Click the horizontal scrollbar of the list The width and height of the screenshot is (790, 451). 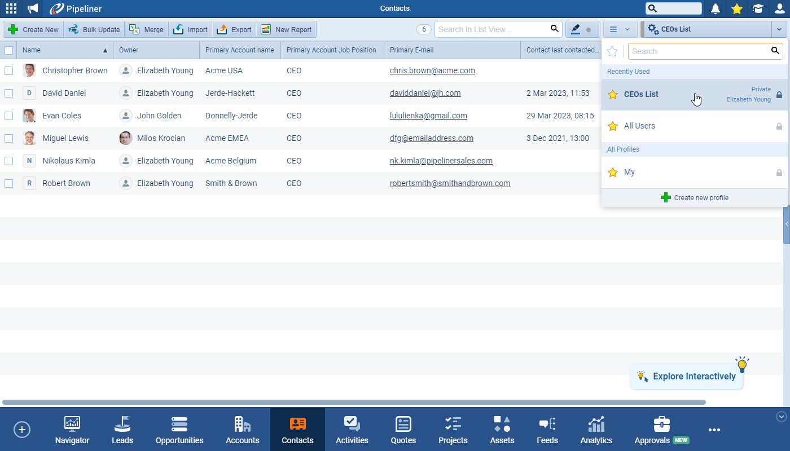pyautogui.click(x=354, y=403)
